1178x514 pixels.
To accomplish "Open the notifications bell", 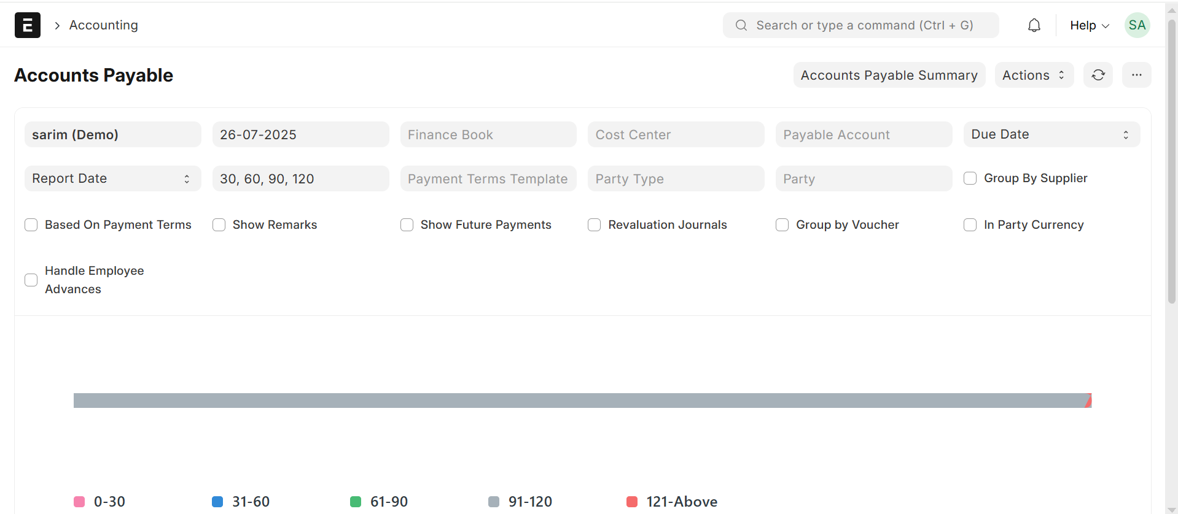I will click(x=1034, y=25).
